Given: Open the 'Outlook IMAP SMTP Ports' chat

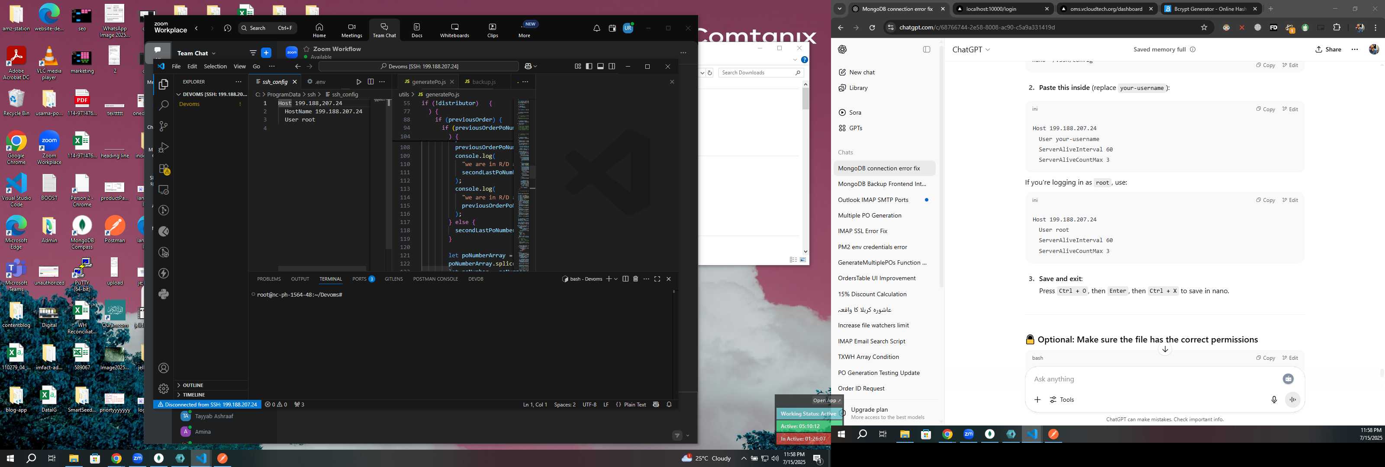Looking at the screenshot, I should click(x=884, y=199).
